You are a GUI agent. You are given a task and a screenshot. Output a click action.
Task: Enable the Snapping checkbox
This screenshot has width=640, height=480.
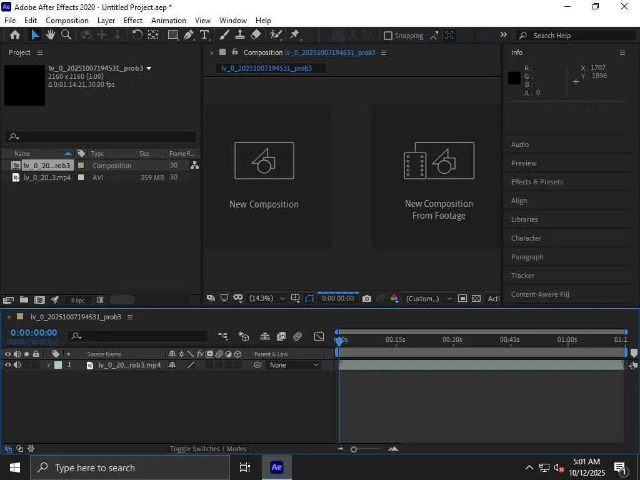[388, 36]
